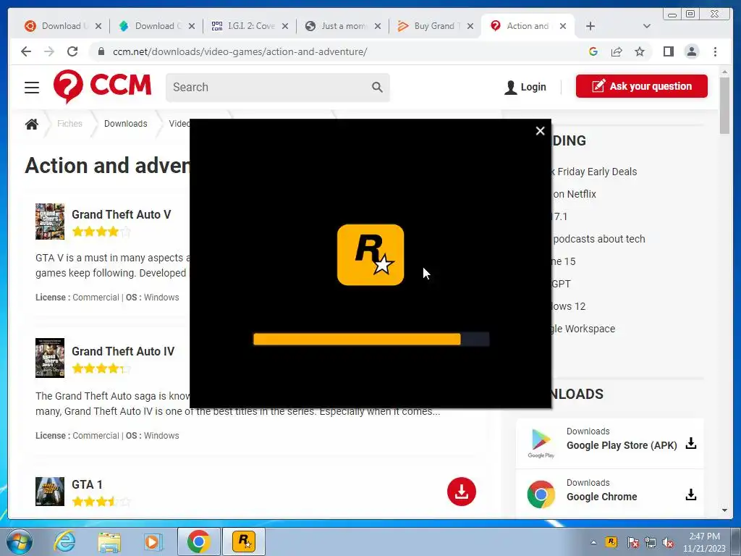
Task: Click the GTA 1 cover thumbnail
Action: click(50, 492)
